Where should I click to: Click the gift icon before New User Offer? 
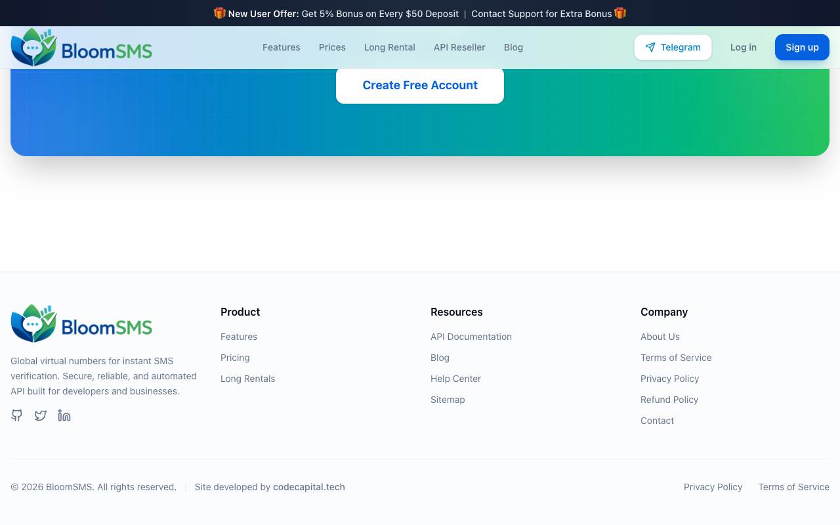(x=220, y=13)
